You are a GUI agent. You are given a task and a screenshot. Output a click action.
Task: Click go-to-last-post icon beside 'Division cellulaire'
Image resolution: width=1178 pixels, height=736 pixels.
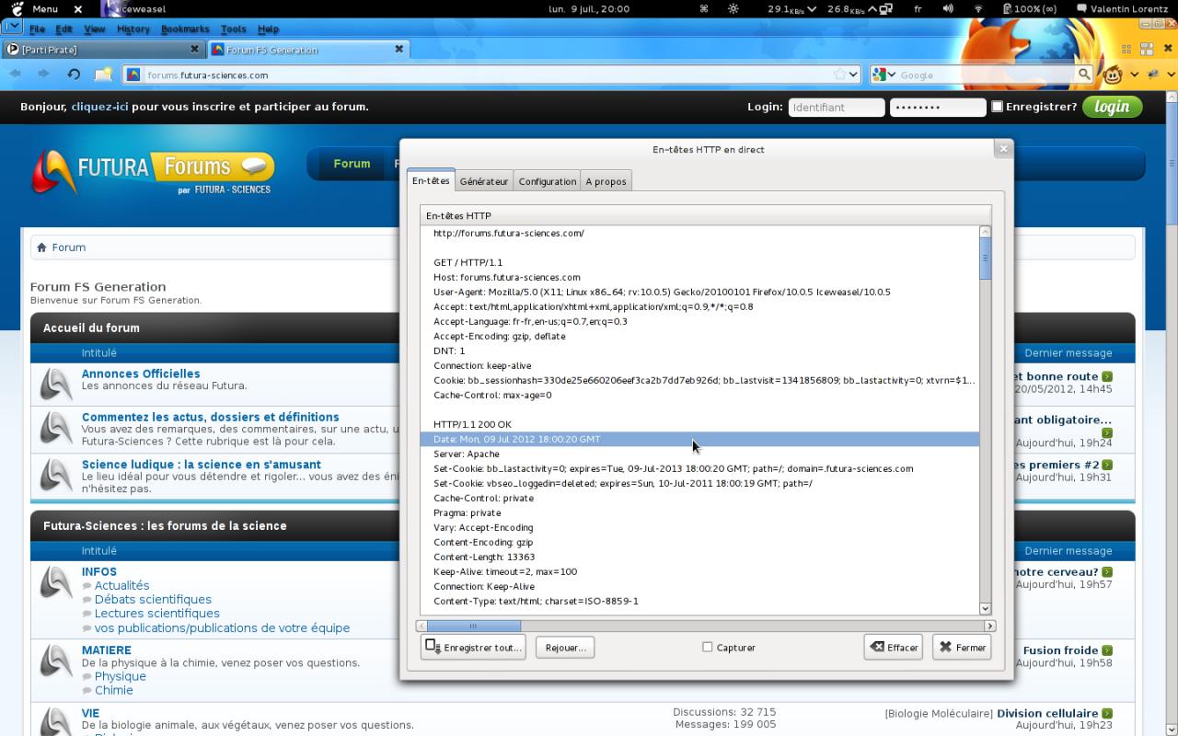(x=1107, y=714)
